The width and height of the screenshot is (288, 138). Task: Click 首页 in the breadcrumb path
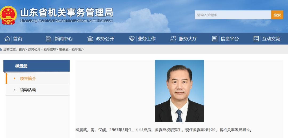22,49
